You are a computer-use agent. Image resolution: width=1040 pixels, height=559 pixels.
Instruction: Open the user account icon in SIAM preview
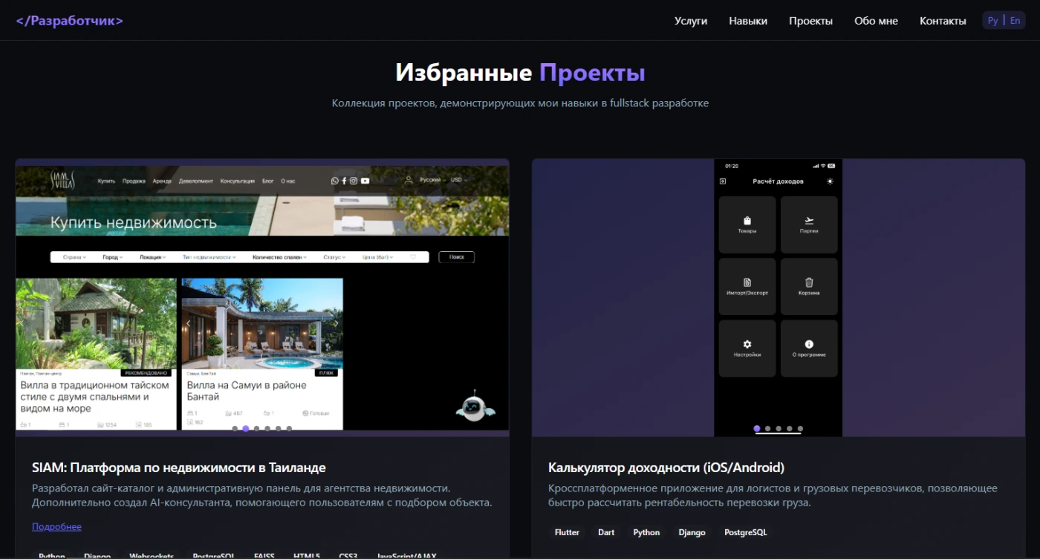(409, 180)
